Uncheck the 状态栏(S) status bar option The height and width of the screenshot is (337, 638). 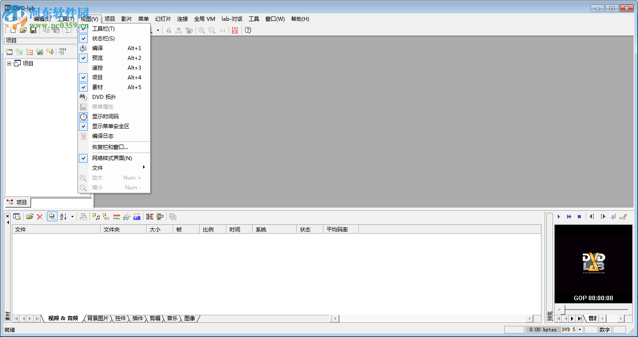pyautogui.click(x=114, y=39)
